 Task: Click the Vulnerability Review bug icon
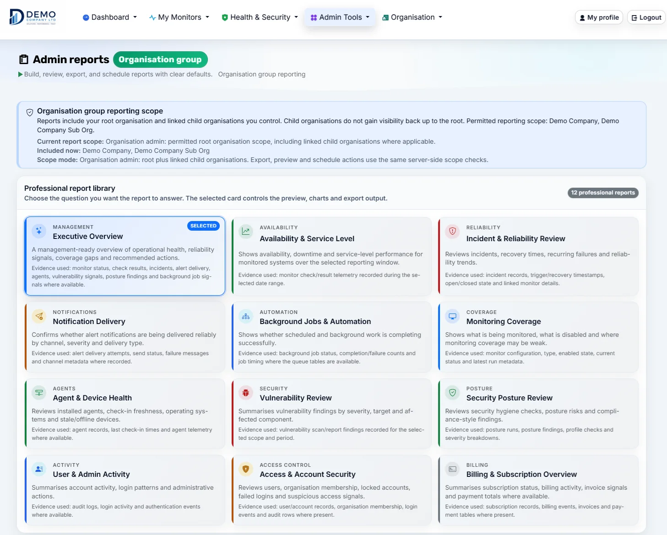click(246, 393)
